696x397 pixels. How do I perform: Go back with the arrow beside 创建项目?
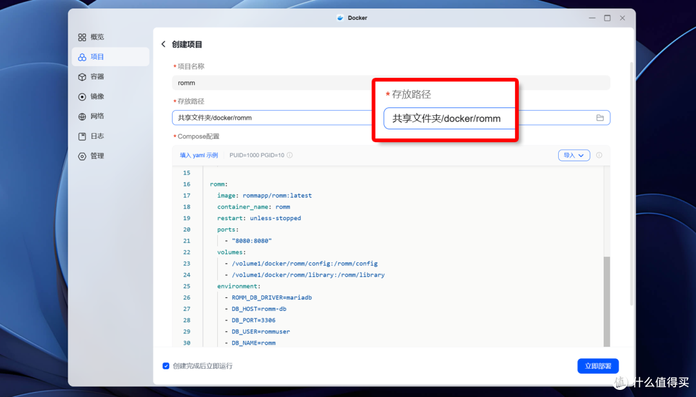pyautogui.click(x=163, y=44)
